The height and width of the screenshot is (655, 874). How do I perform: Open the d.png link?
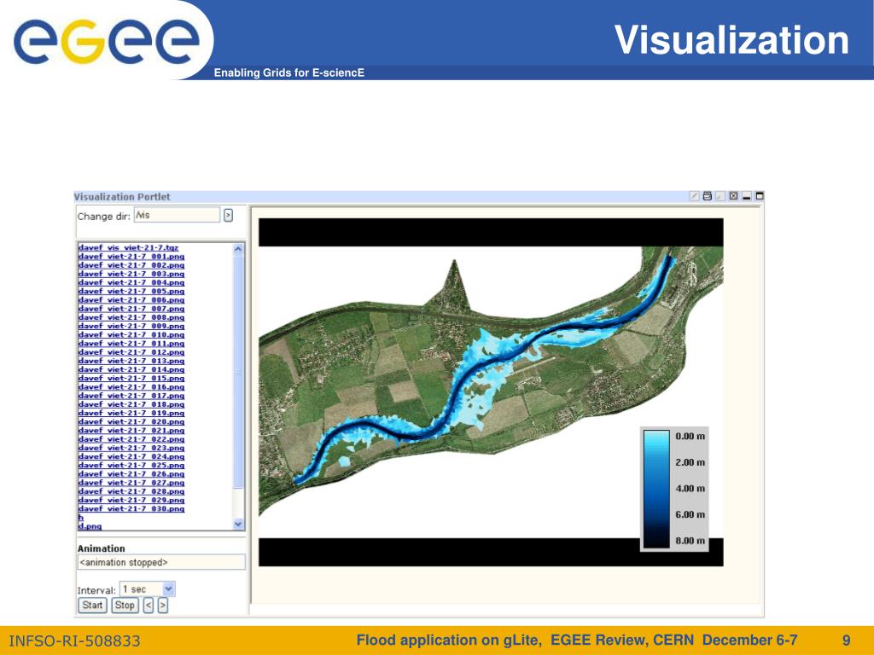tap(90, 526)
